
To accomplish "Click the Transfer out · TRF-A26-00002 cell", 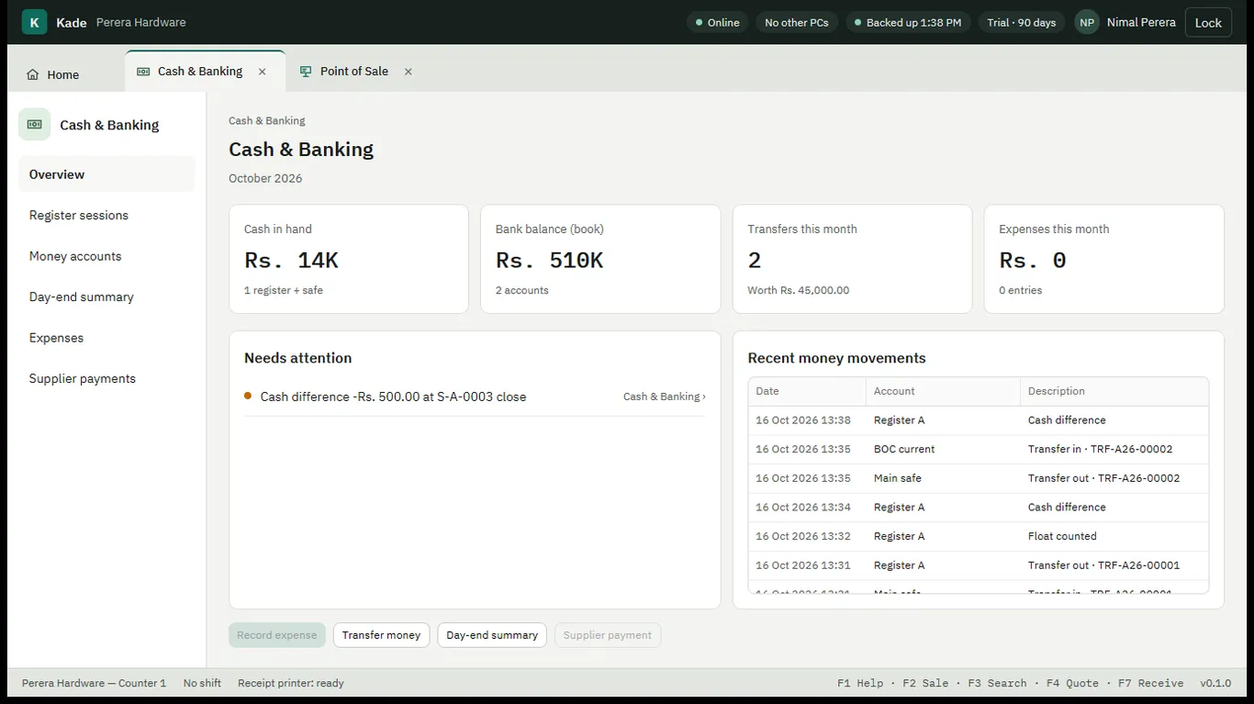I will pos(1114,478).
